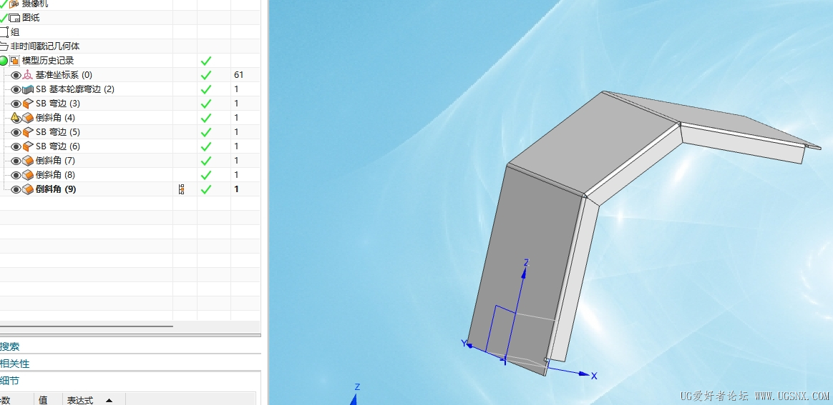This screenshot has height=405, width=833.
Task: Toggle visibility eye of SB 弯边 (5)
Action: pyautogui.click(x=16, y=133)
